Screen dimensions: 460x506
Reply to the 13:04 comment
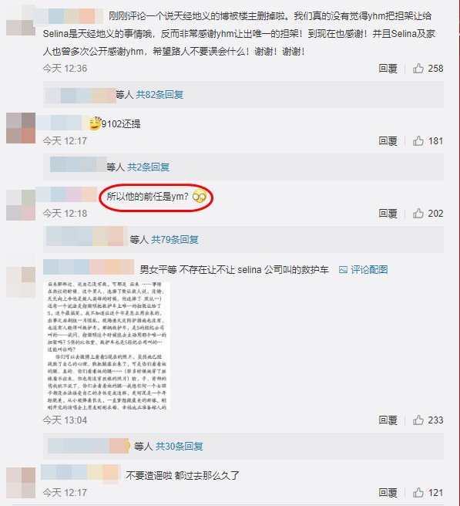point(388,420)
